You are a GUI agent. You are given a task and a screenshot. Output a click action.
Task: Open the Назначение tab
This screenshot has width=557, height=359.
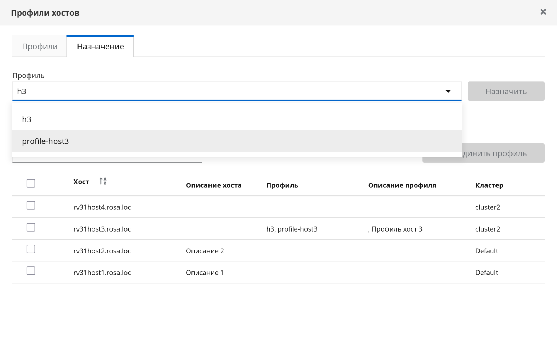(100, 47)
